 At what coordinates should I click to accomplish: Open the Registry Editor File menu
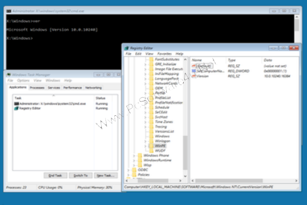pyautogui.click(x=128, y=54)
